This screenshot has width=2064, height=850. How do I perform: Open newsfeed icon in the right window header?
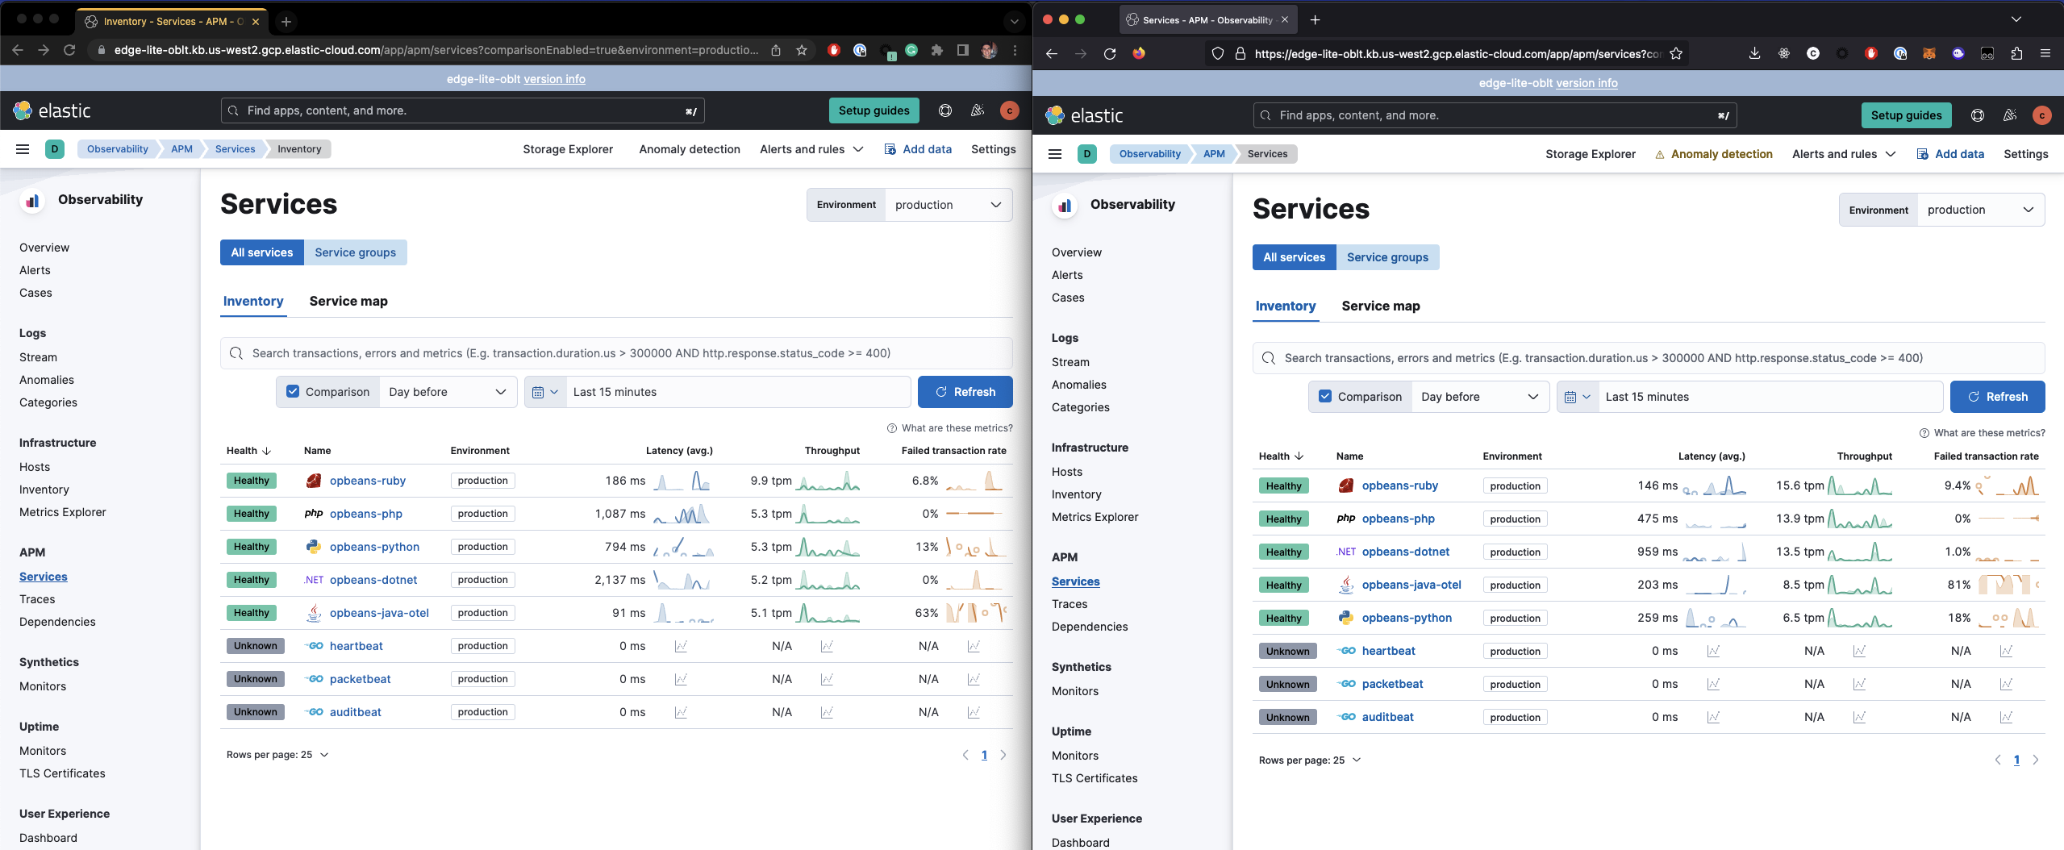pos(2010,115)
